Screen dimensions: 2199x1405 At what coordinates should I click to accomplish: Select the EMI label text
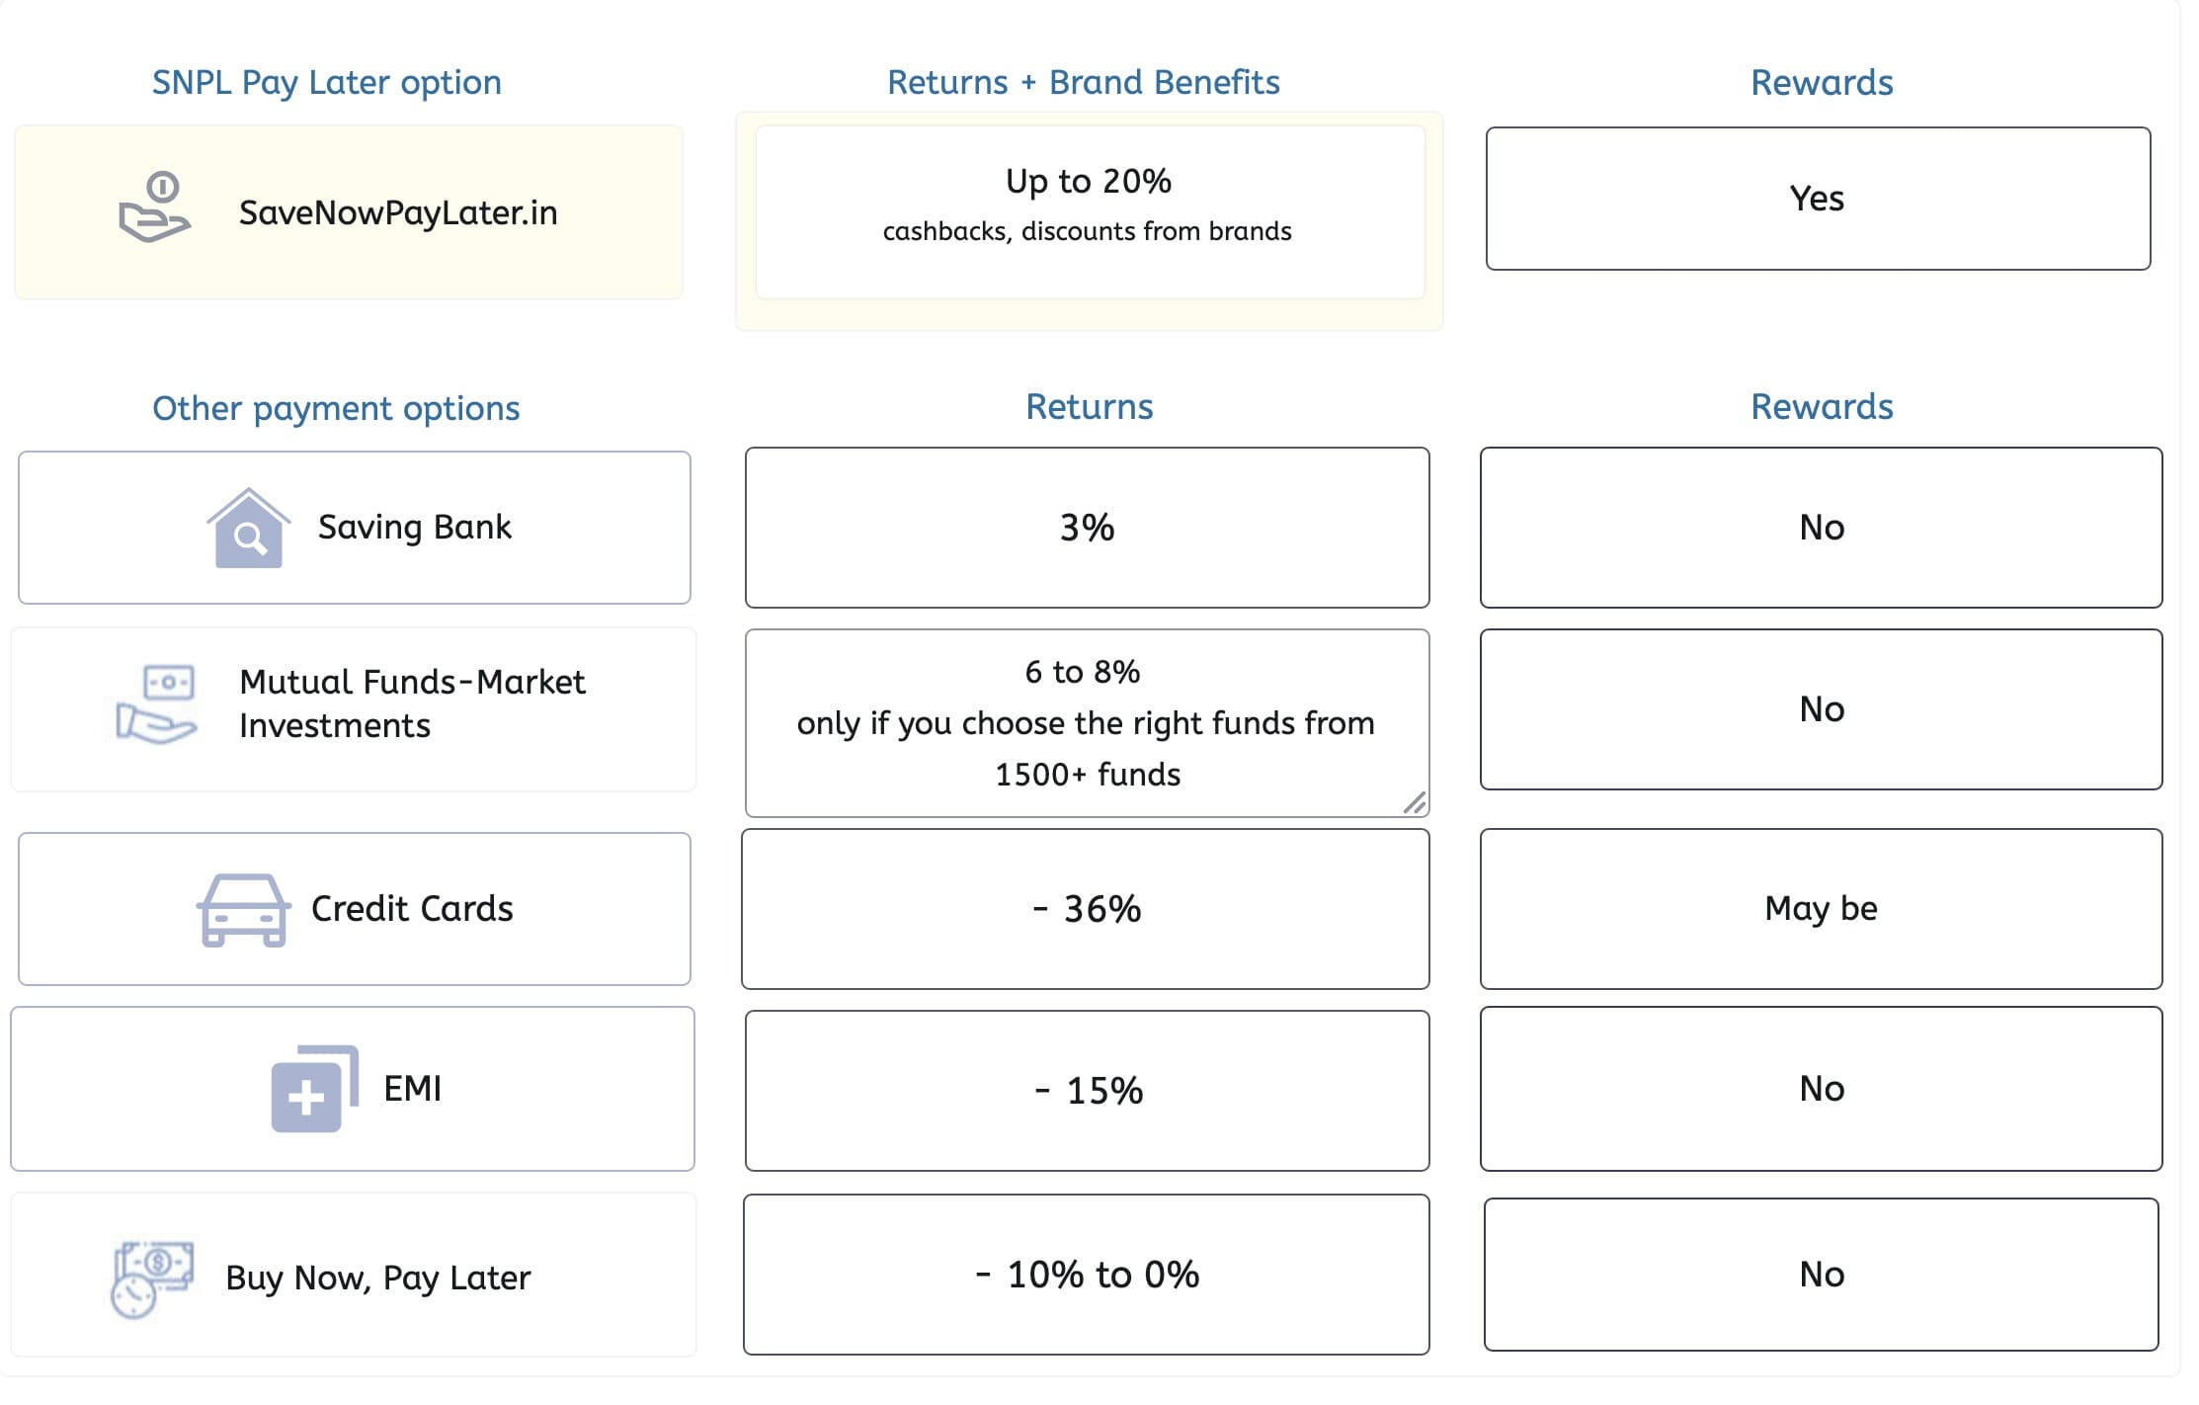pyautogui.click(x=412, y=1089)
